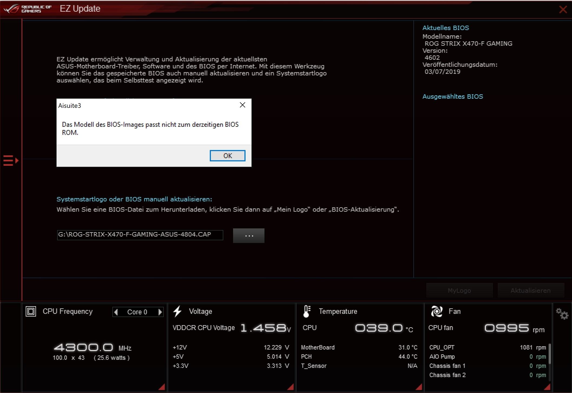Viewport: 572px width, 393px height.
Task: Expand the Temperature panel using the red corner triangle
Action: click(419, 387)
